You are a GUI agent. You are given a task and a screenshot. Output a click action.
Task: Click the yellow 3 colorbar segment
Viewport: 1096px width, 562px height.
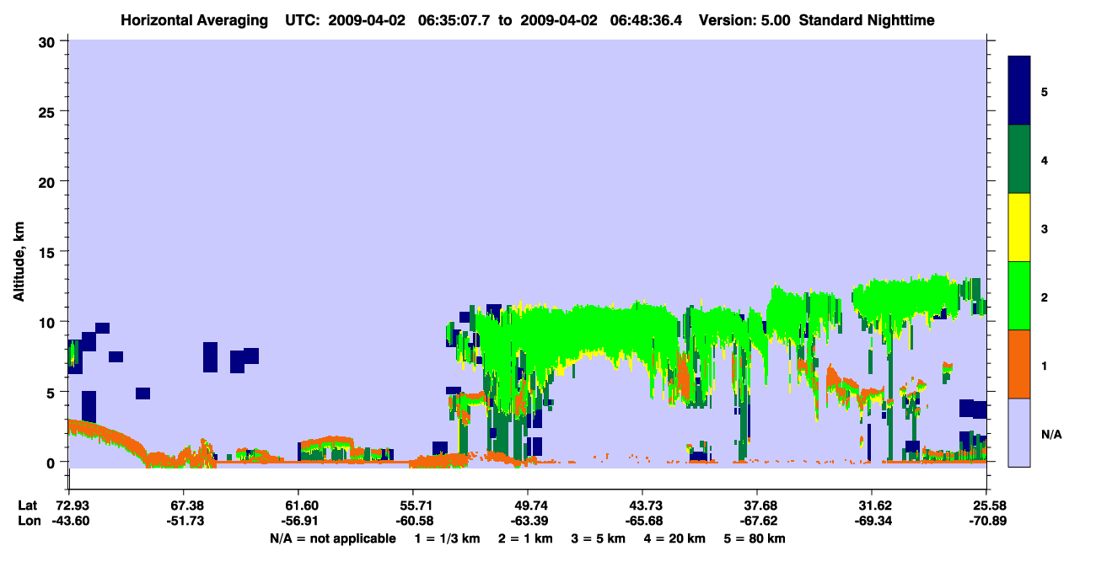[1019, 227]
